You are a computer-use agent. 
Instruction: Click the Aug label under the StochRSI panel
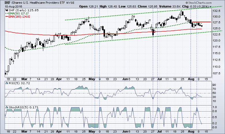(191, 131)
